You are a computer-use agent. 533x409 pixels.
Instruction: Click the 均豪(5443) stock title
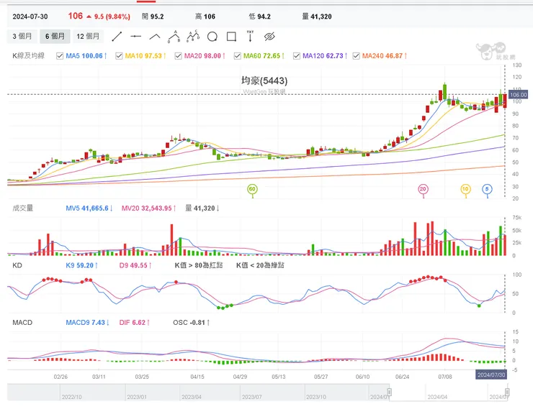[264, 81]
